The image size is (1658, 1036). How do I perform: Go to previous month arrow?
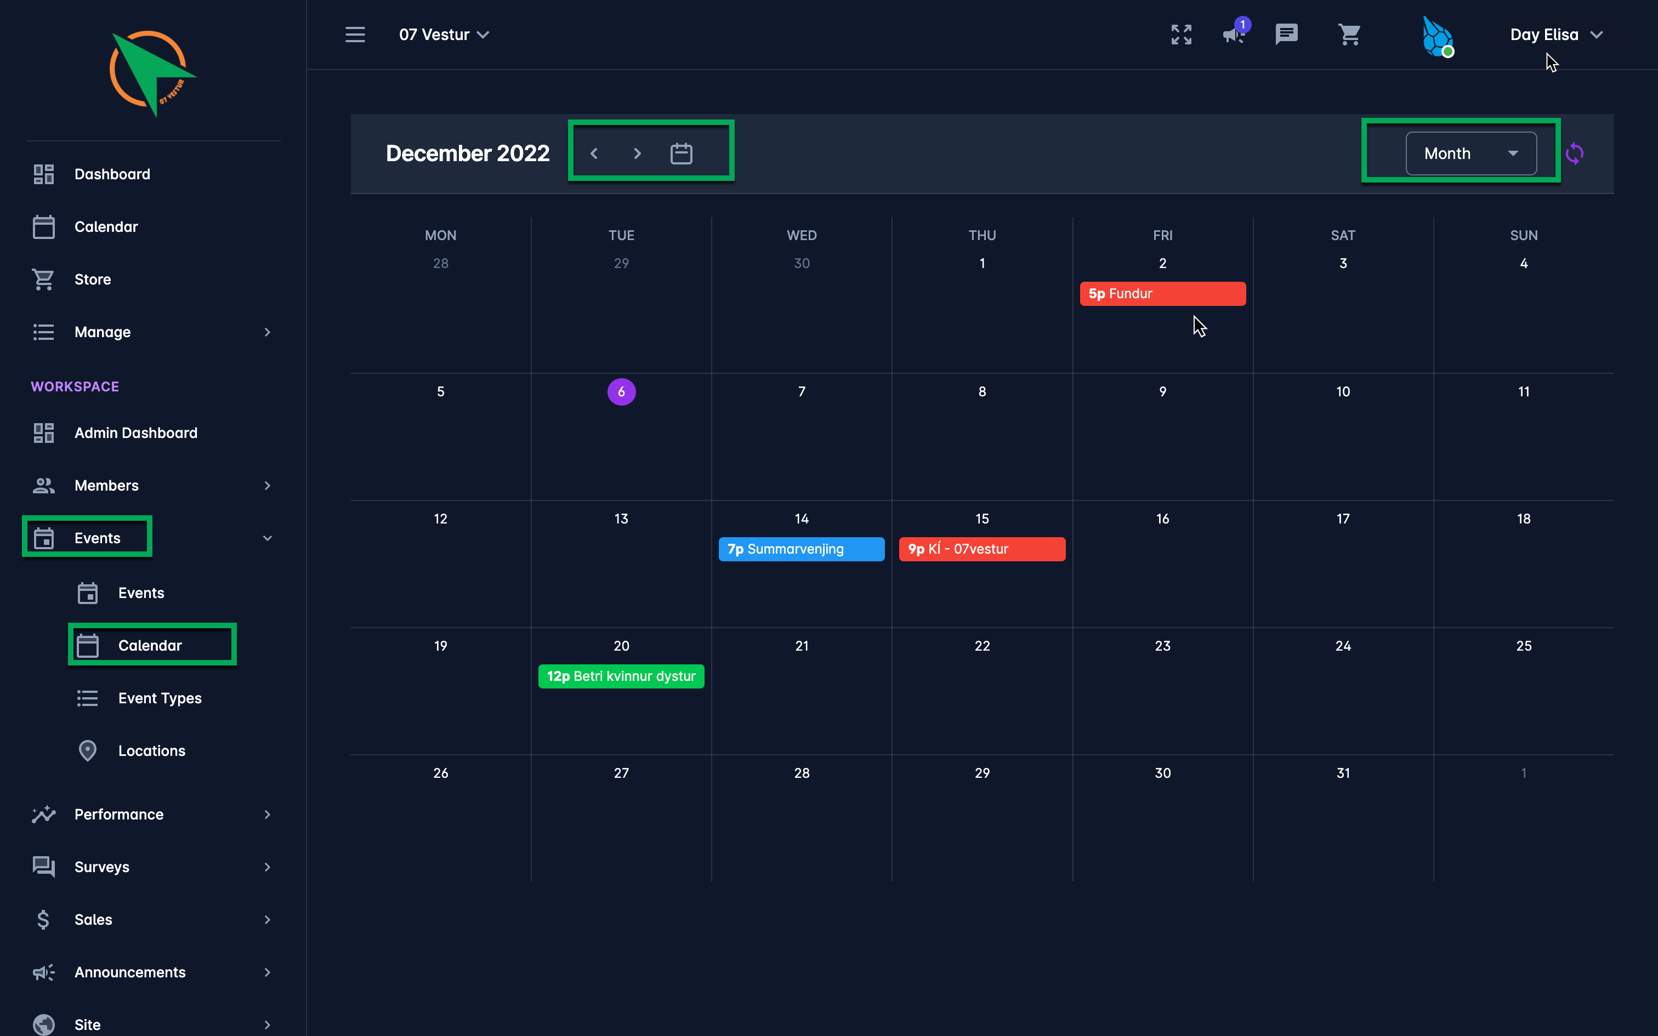[594, 153]
